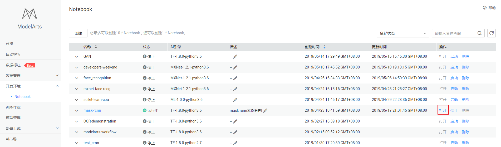Open the all-status filter dropdown
The image size is (501, 147).
pyautogui.click(x=403, y=33)
